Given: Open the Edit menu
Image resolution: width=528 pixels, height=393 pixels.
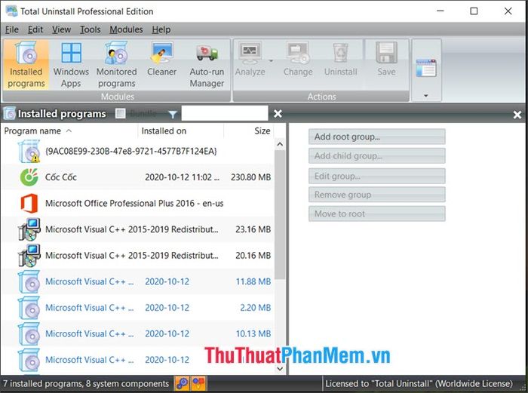Looking at the screenshot, I should (35, 29).
